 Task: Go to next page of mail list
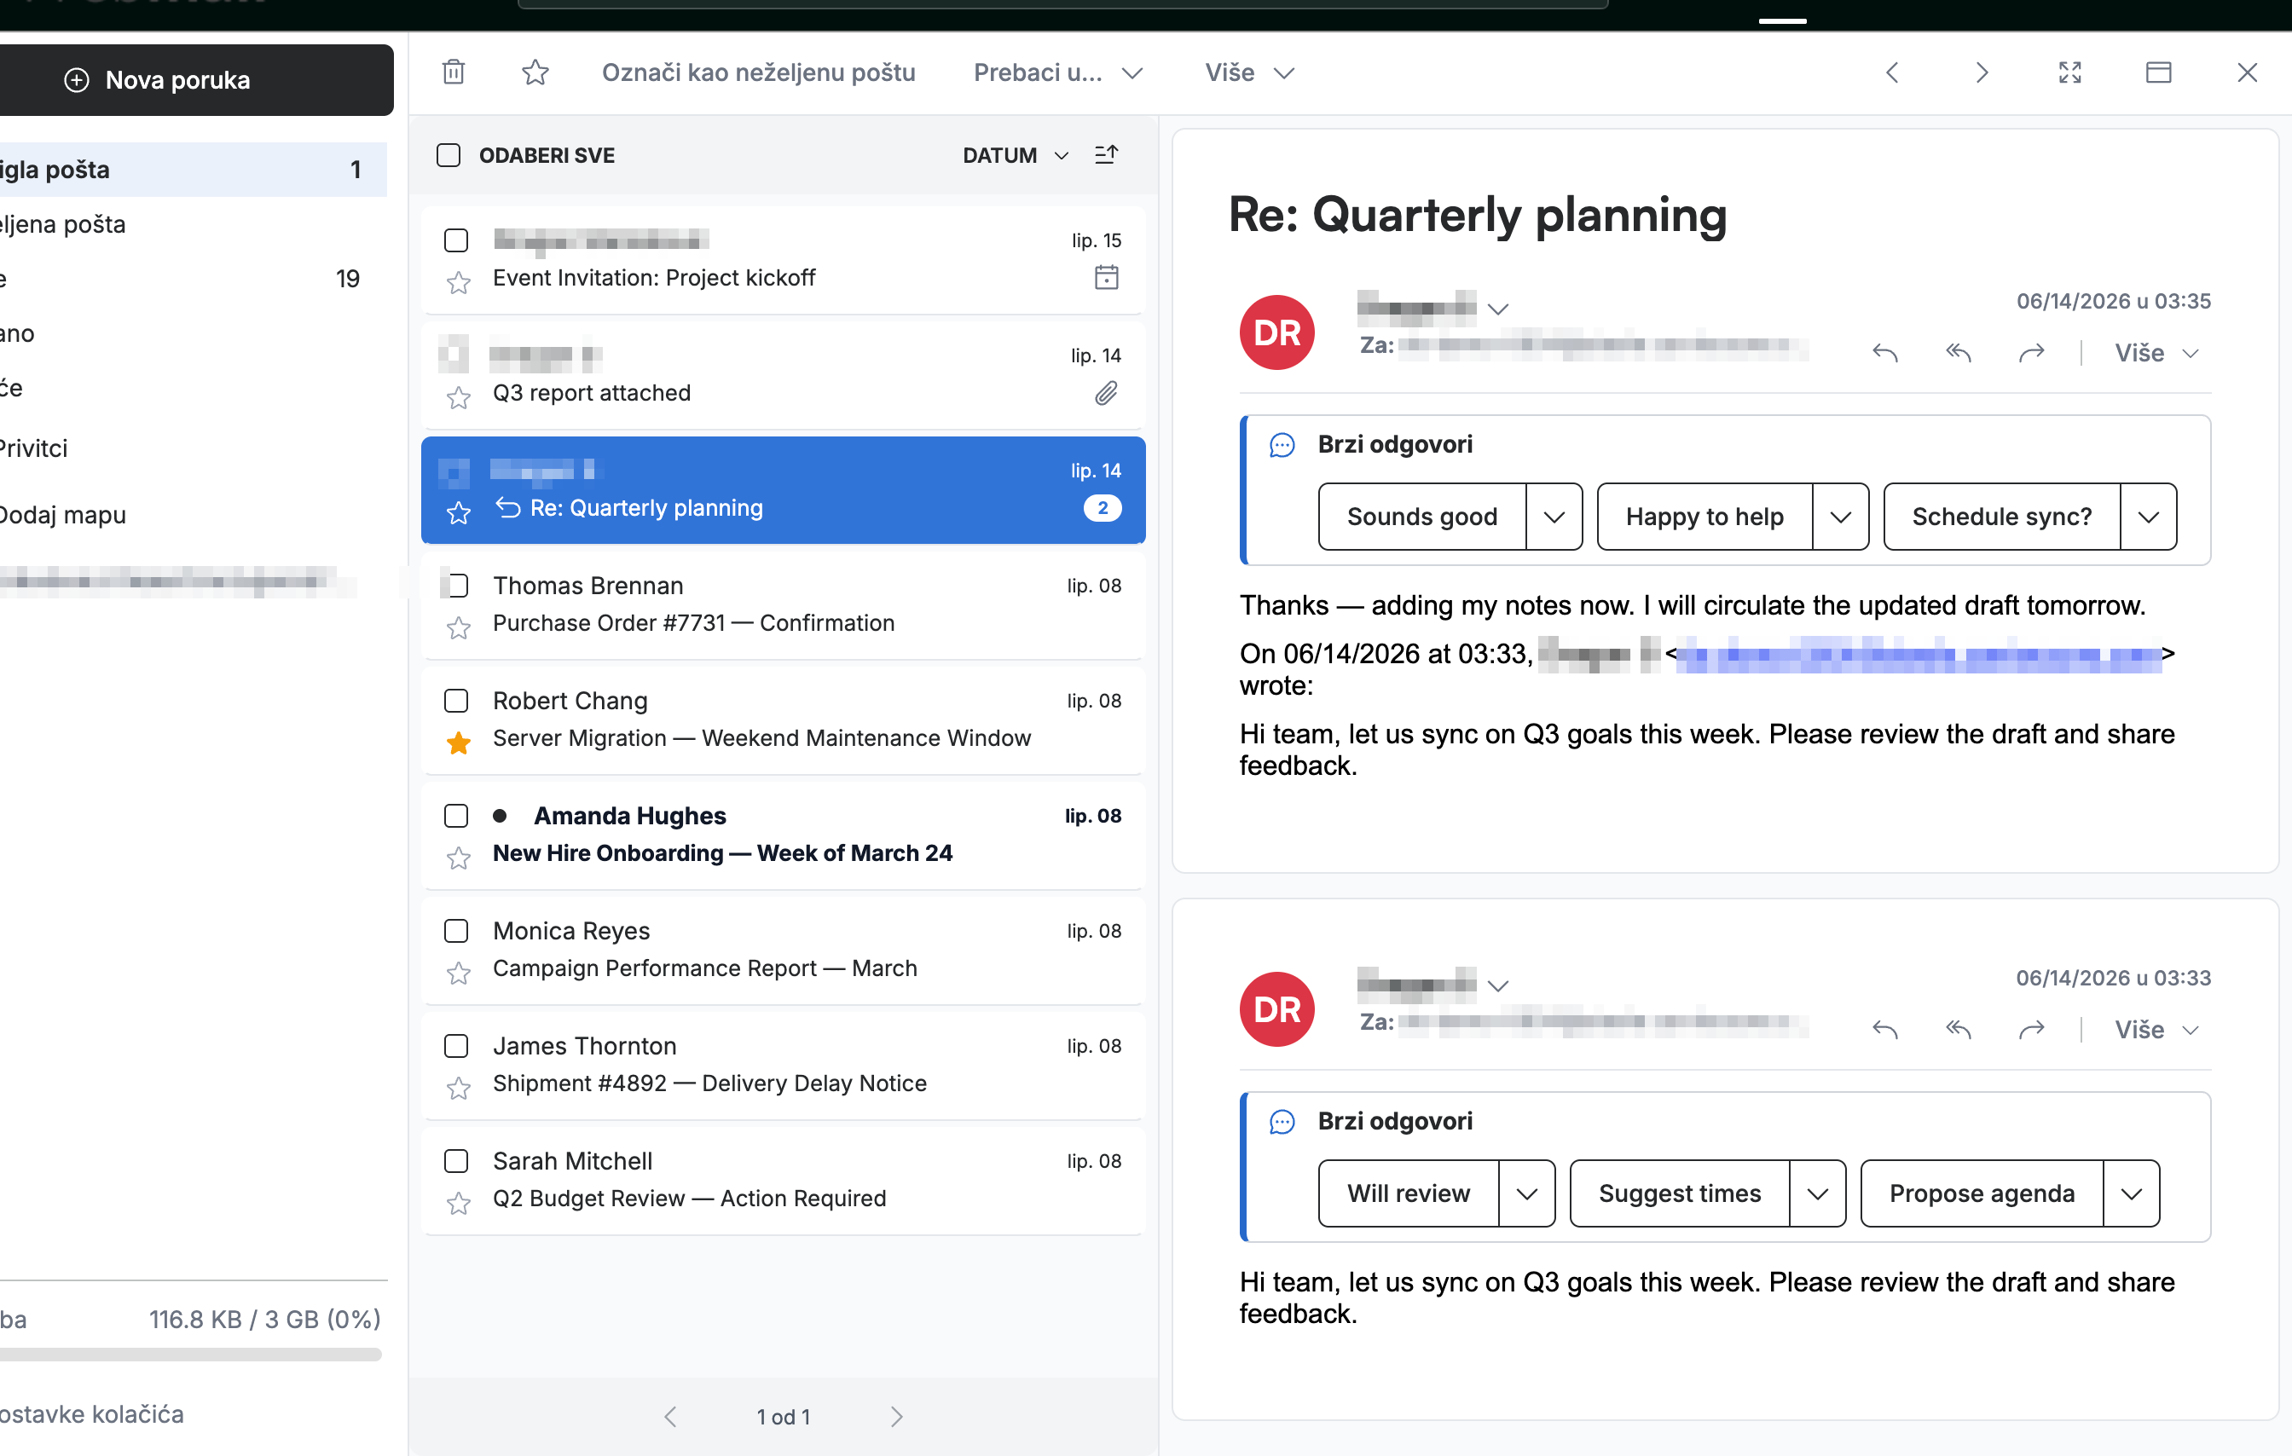897,1417
